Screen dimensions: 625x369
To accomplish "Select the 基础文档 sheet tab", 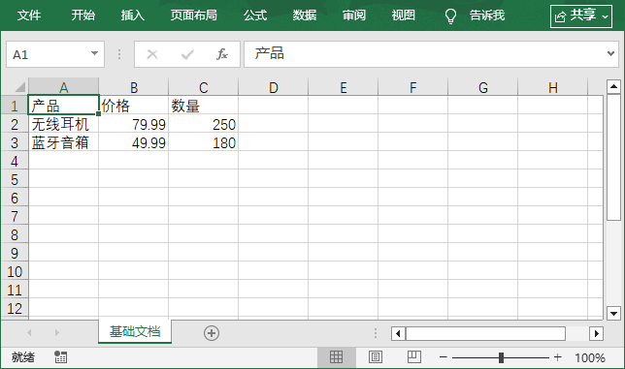I will (x=135, y=331).
